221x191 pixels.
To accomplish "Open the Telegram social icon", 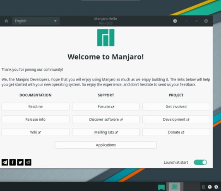I will click(5, 162).
